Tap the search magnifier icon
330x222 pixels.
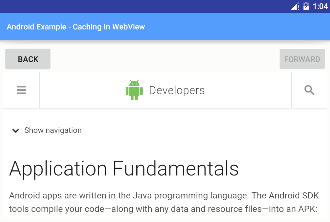tap(309, 90)
